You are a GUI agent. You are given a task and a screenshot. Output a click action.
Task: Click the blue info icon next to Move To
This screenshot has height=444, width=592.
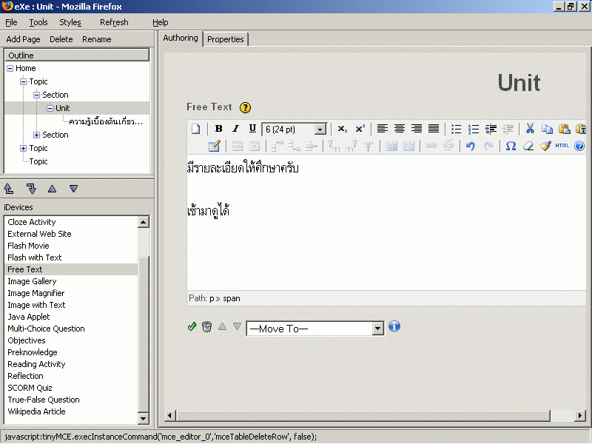(x=394, y=326)
